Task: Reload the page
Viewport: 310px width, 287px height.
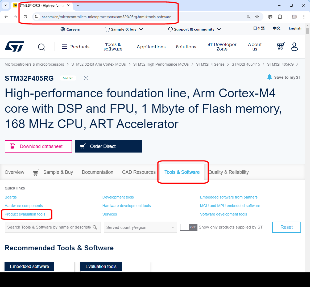Action: click(x=25, y=16)
